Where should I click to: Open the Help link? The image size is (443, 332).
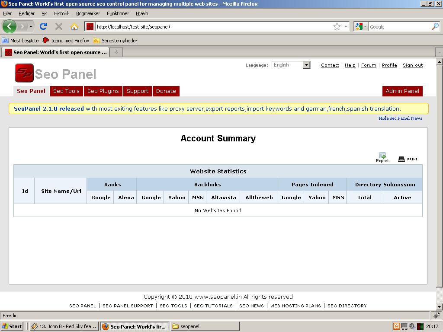350,65
